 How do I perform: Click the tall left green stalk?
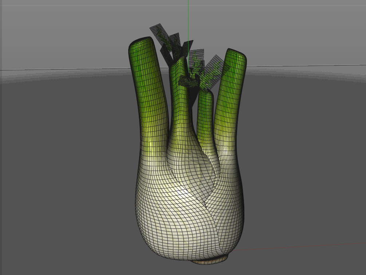point(149,93)
